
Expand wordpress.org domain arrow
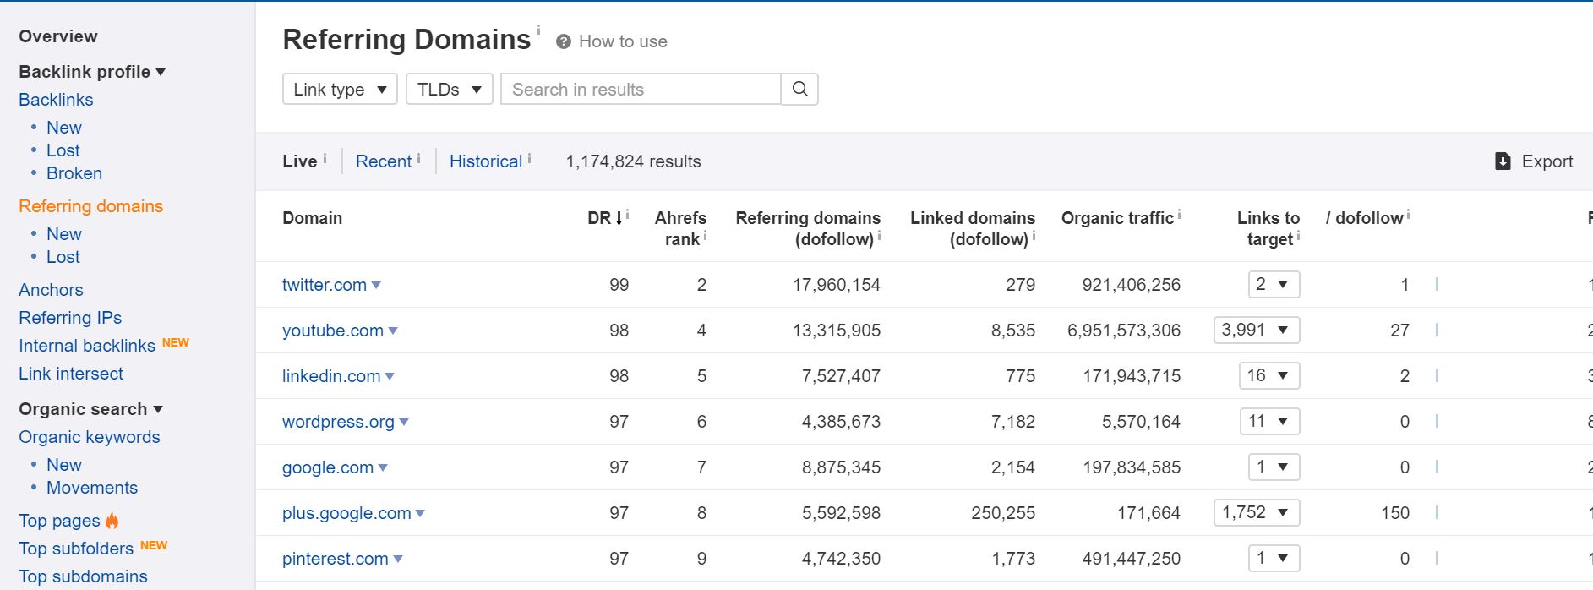(x=404, y=422)
